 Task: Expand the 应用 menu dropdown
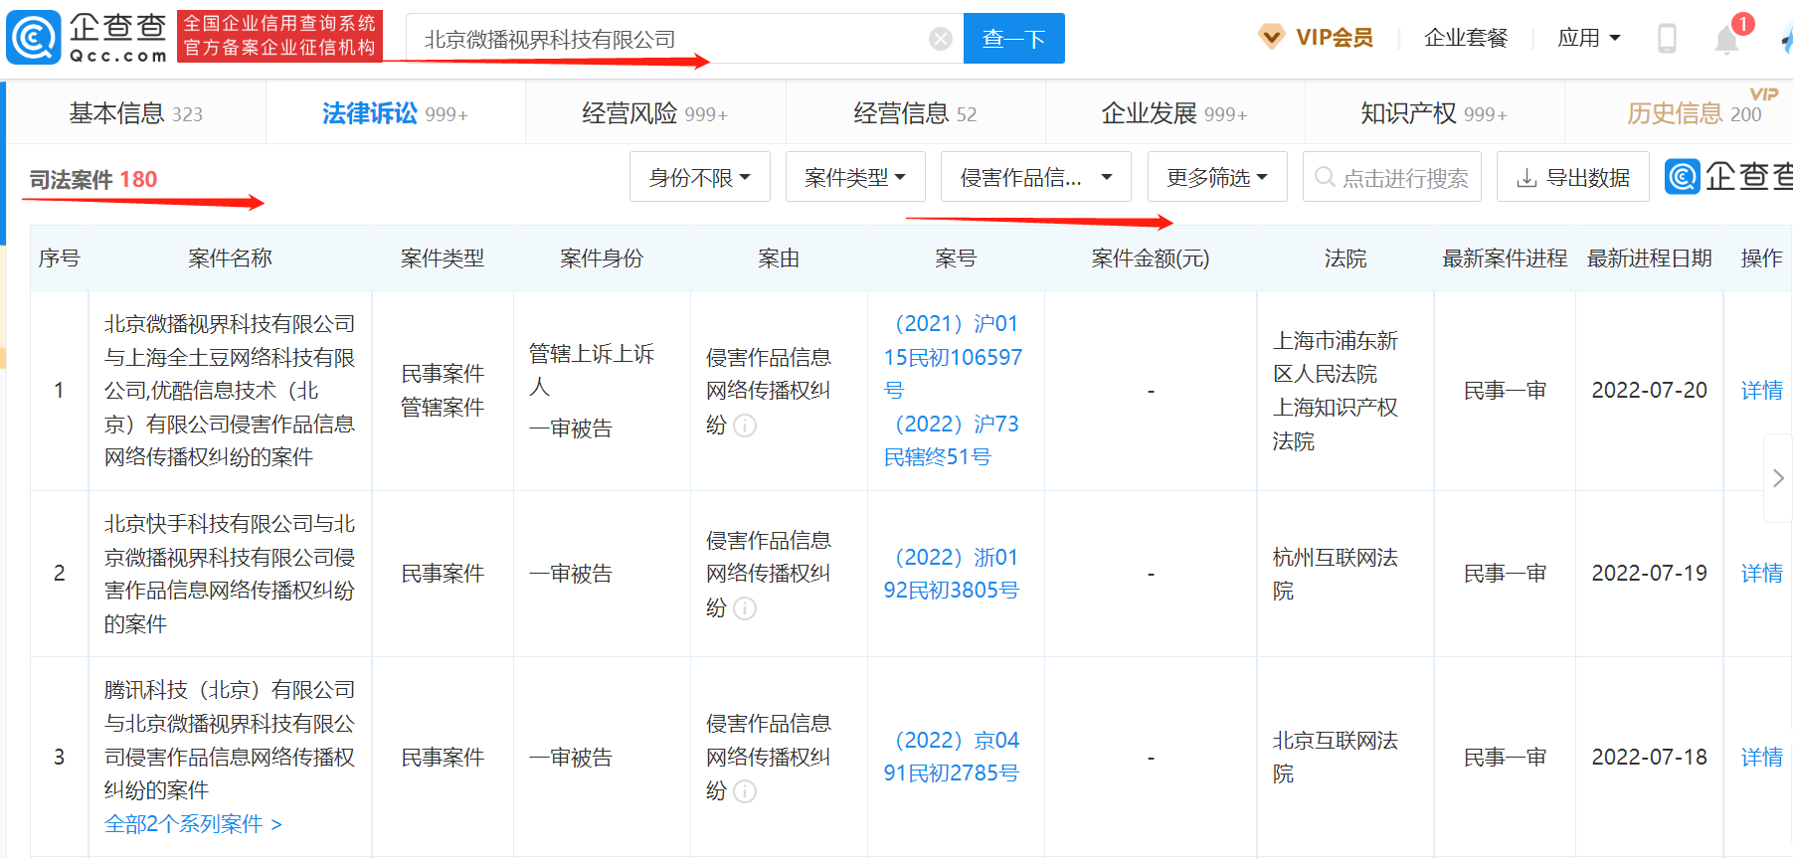pos(1589,38)
